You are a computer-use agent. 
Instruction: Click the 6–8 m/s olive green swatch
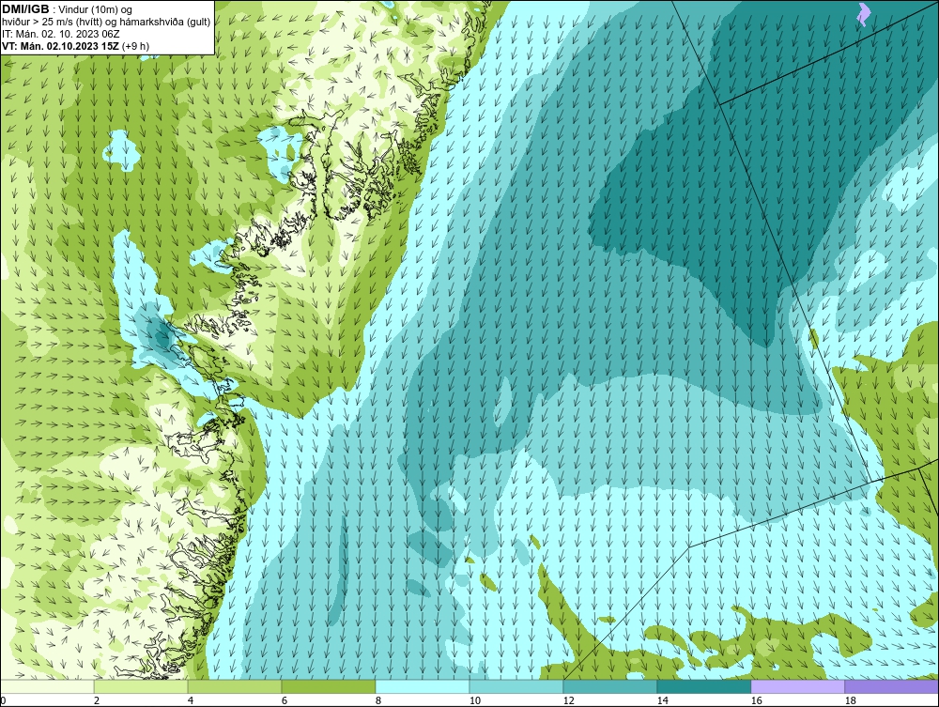click(x=329, y=686)
